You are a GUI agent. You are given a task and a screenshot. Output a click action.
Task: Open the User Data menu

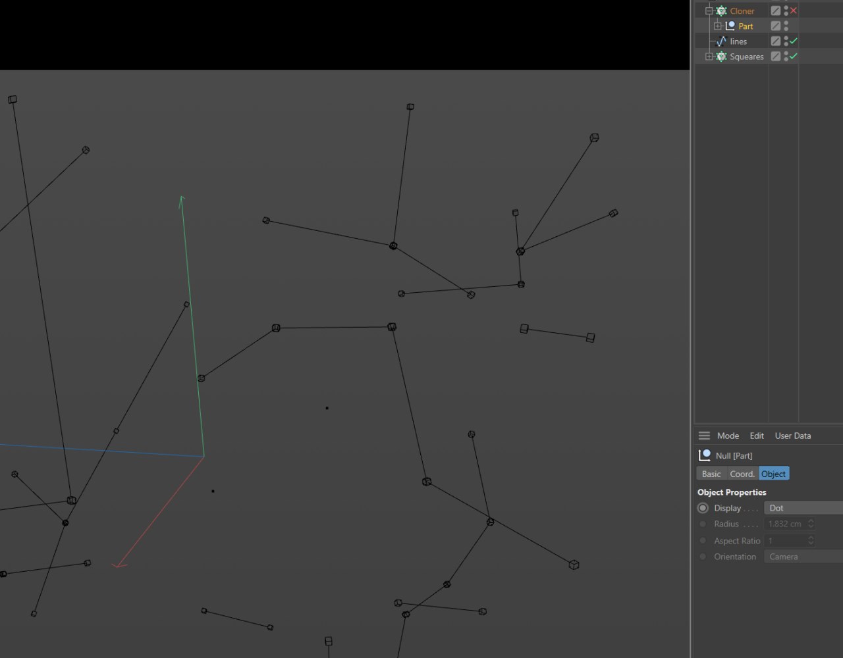click(x=793, y=436)
